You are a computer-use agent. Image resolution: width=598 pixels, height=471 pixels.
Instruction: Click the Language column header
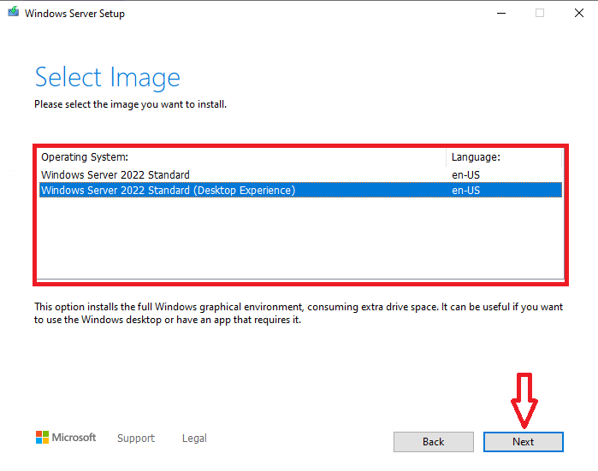pos(475,157)
